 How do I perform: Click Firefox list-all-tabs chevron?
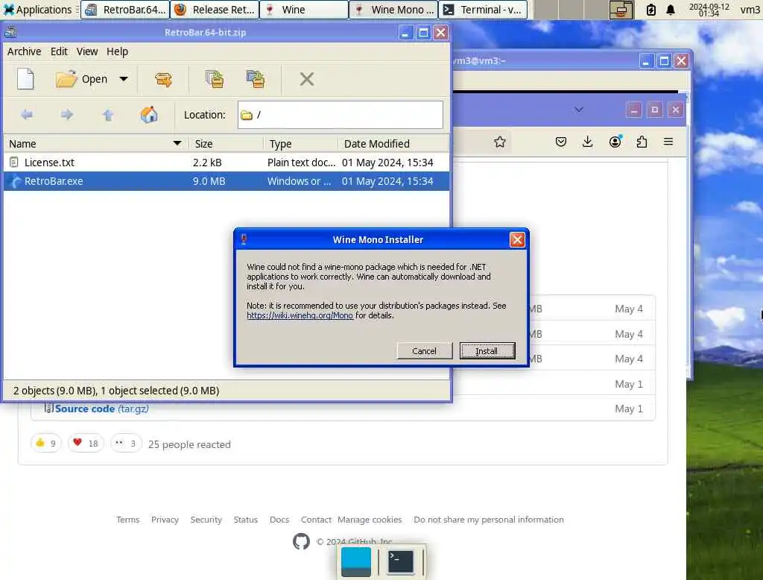tap(578, 110)
